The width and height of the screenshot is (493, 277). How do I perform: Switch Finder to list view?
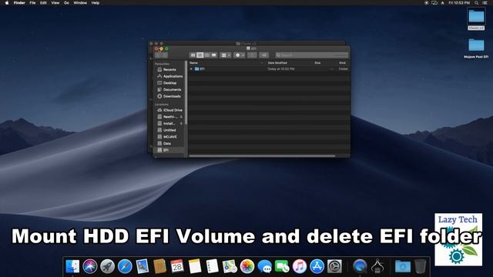(200, 55)
